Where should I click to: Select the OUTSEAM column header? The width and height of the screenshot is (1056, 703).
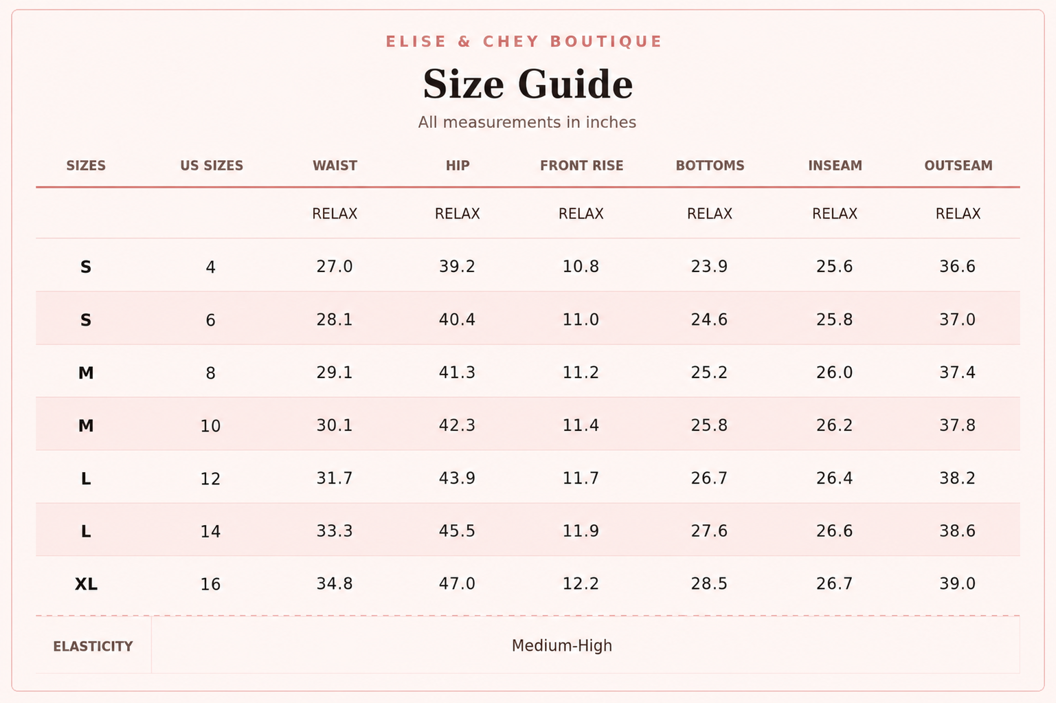[x=958, y=166]
